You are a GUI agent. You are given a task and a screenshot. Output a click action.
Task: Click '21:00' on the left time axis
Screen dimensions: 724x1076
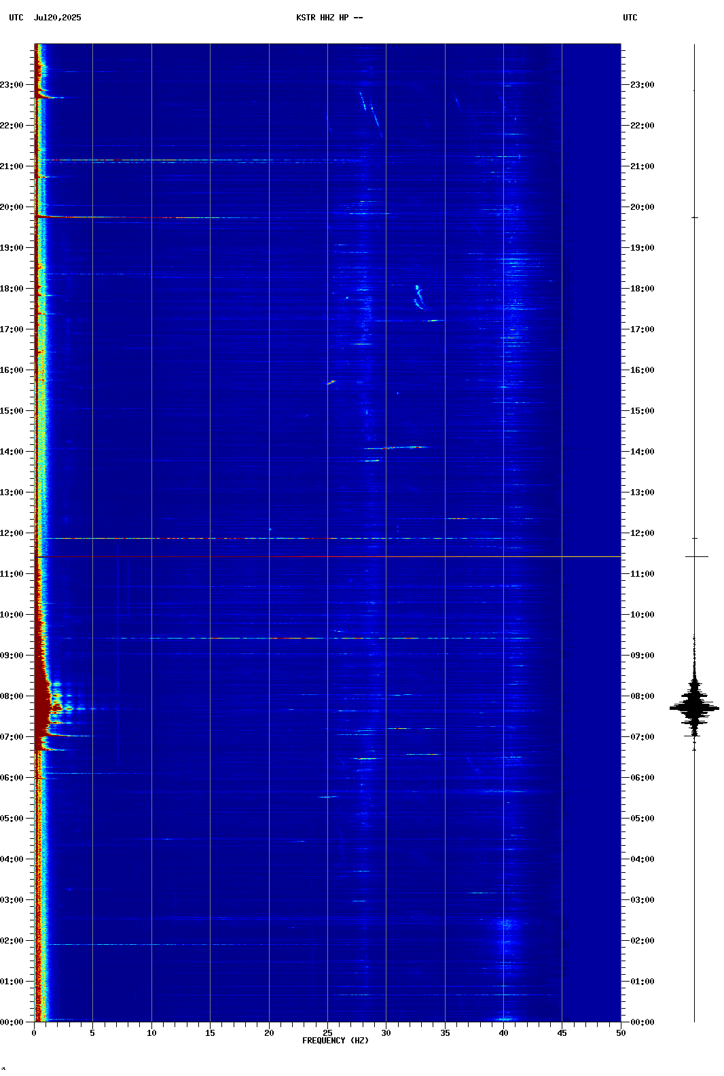coord(12,166)
